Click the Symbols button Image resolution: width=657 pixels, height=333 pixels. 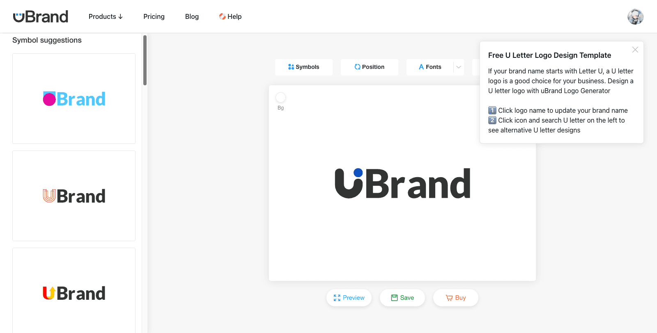[x=304, y=67]
